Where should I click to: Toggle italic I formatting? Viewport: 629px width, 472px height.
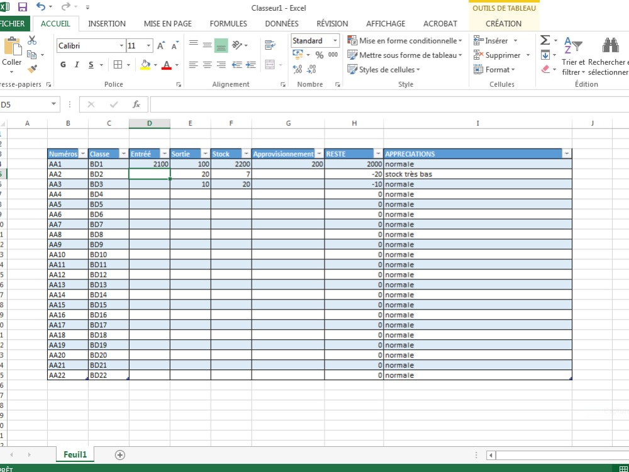click(77, 65)
